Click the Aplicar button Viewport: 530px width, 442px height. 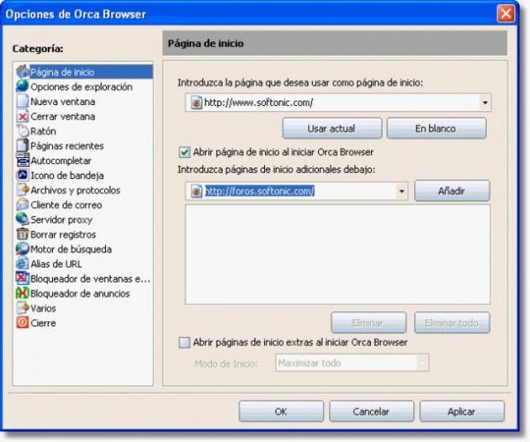pos(461,412)
